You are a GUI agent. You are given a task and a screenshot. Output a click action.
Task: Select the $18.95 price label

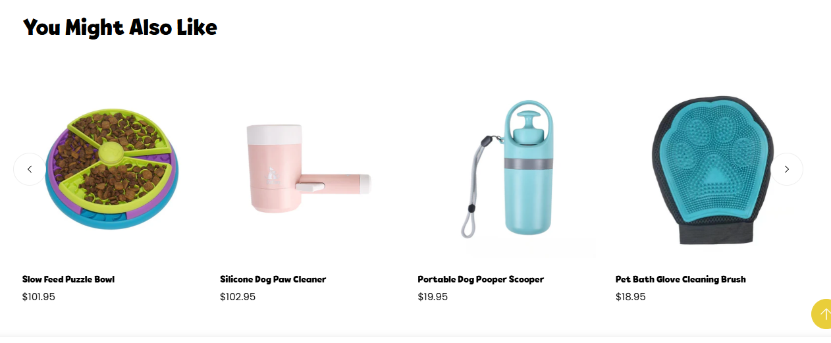pos(631,297)
